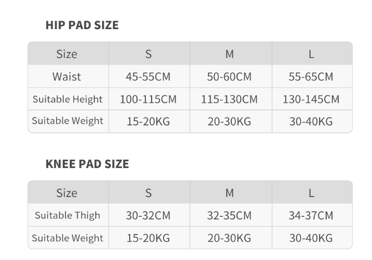Screen dimensions: 372x260
Task: Click the Suitable Height row label
Action: click(x=68, y=99)
